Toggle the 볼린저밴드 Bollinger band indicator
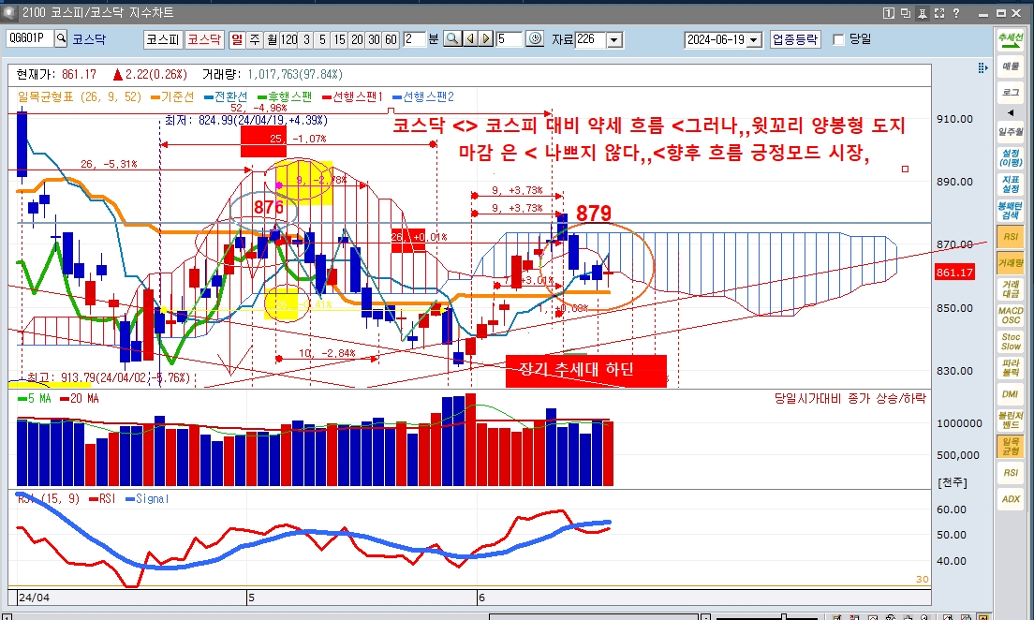 (1011, 421)
